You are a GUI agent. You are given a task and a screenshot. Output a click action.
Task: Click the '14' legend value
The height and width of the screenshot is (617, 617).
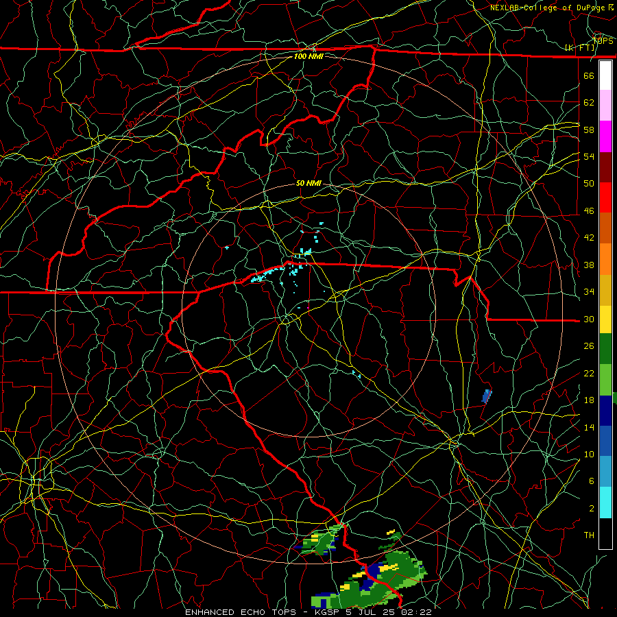[x=589, y=427]
